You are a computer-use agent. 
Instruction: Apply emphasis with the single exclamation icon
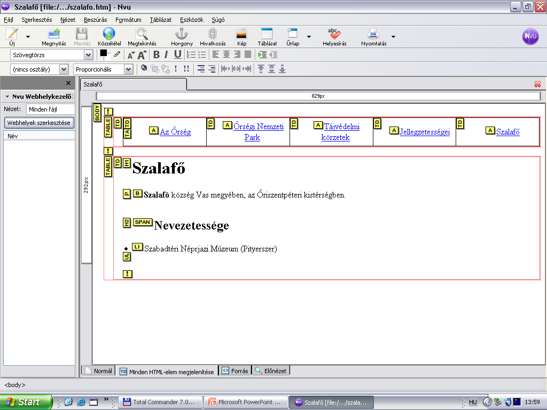(176, 69)
